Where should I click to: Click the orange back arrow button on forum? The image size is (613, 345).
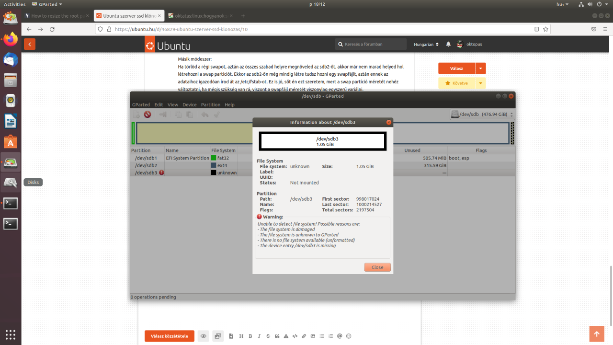pyautogui.click(x=30, y=44)
